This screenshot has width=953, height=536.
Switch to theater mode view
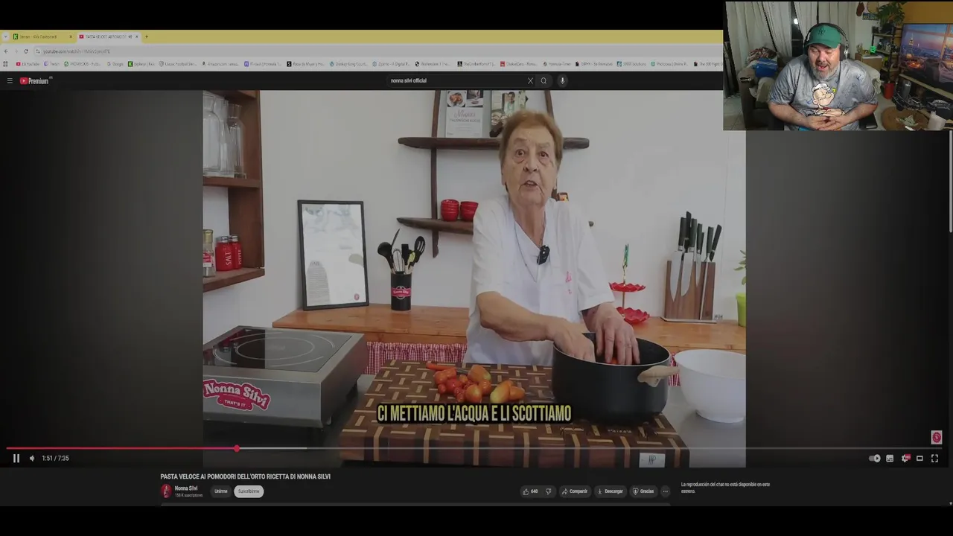(x=919, y=459)
